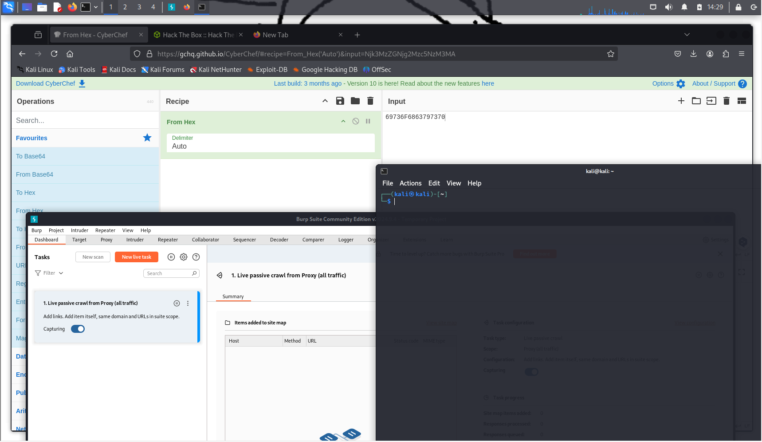This screenshot has width=762, height=442.
Task: Open a new browser tab
Action: (x=357, y=35)
